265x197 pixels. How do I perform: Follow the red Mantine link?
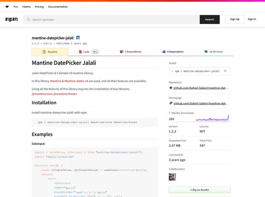(x=56, y=81)
